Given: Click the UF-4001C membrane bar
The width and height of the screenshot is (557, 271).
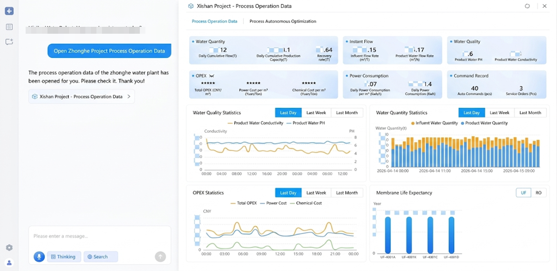Looking at the screenshot, I should point(430,235).
